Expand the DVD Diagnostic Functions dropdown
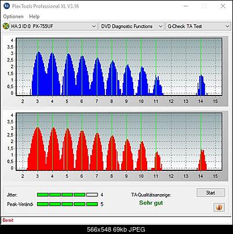The image size is (233, 234). coord(132,26)
